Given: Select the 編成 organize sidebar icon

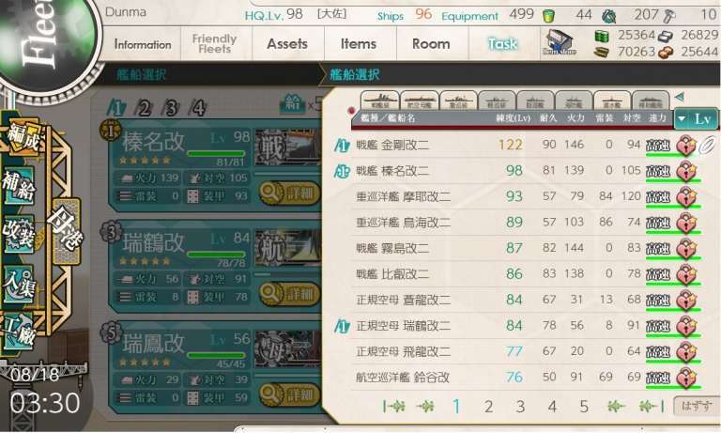Looking at the screenshot, I should pos(22,137).
